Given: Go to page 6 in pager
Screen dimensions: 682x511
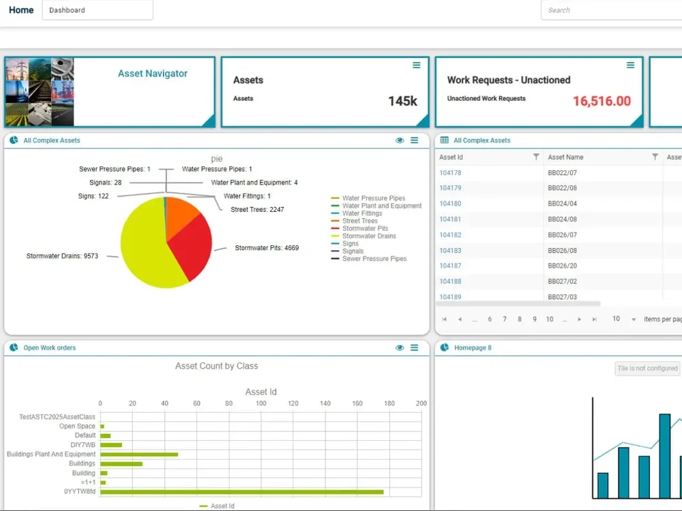Looking at the screenshot, I should (490, 320).
